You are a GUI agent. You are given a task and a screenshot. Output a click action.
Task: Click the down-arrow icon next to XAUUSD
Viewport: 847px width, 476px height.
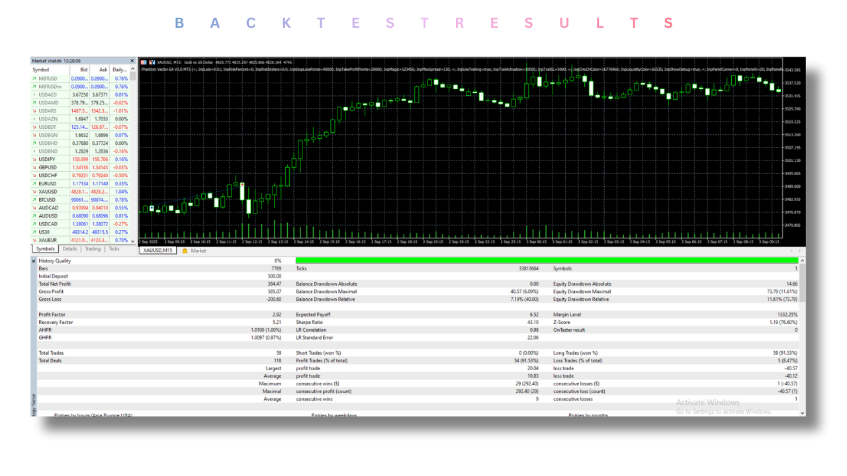pos(34,192)
